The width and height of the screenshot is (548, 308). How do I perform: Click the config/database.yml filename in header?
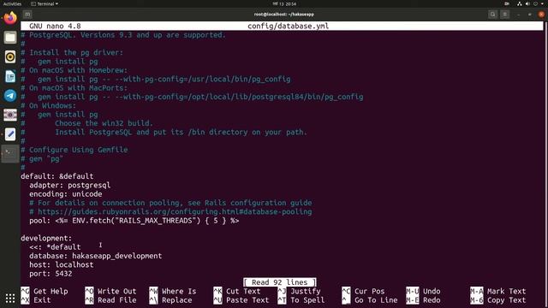[288, 27]
